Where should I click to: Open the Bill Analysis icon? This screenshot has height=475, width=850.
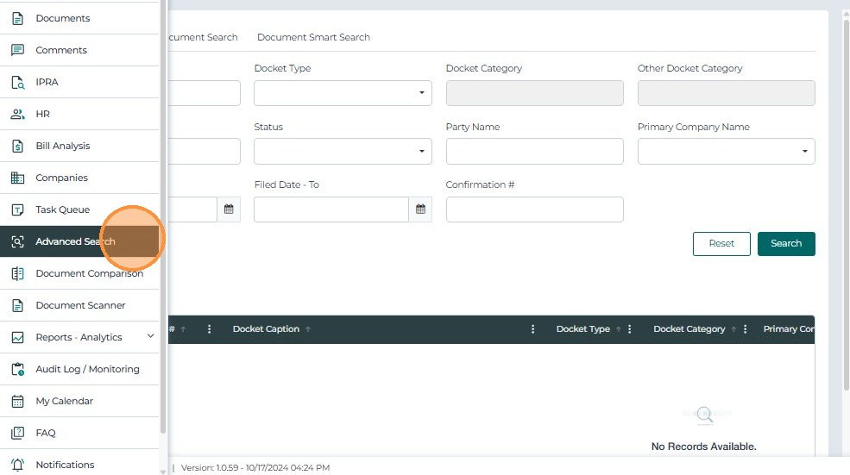click(x=17, y=146)
